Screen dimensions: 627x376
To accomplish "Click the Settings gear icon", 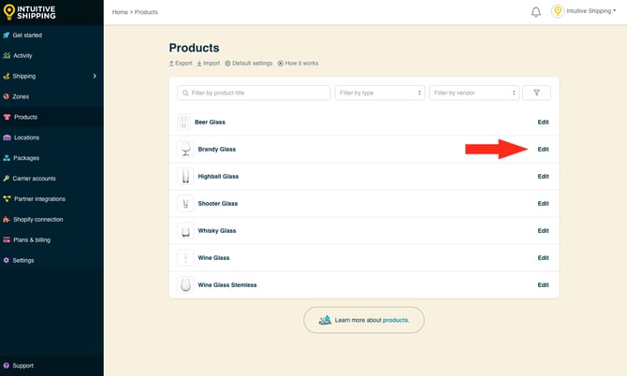I will coord(6,260).
